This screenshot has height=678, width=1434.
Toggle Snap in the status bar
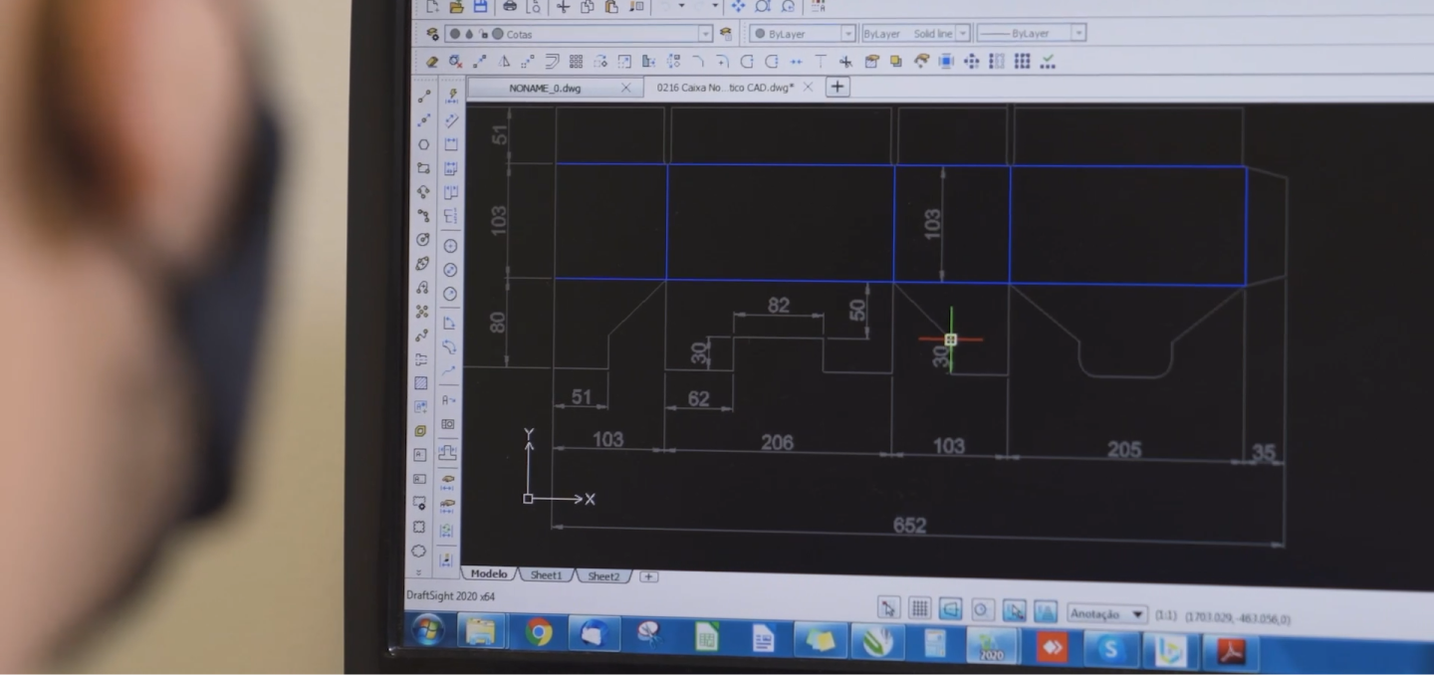888,607
